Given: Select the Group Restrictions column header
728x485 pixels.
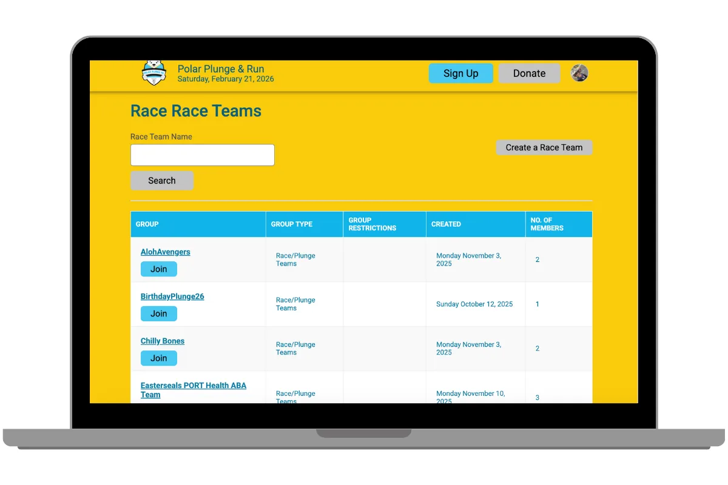Looking at the screenshot, I should click(x=372, y=224).
